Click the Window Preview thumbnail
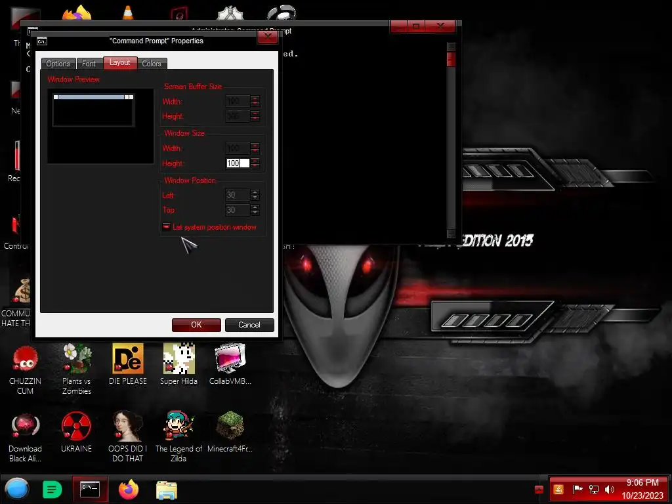The height and width of the screenshot is (504, 672). point(100,126)
